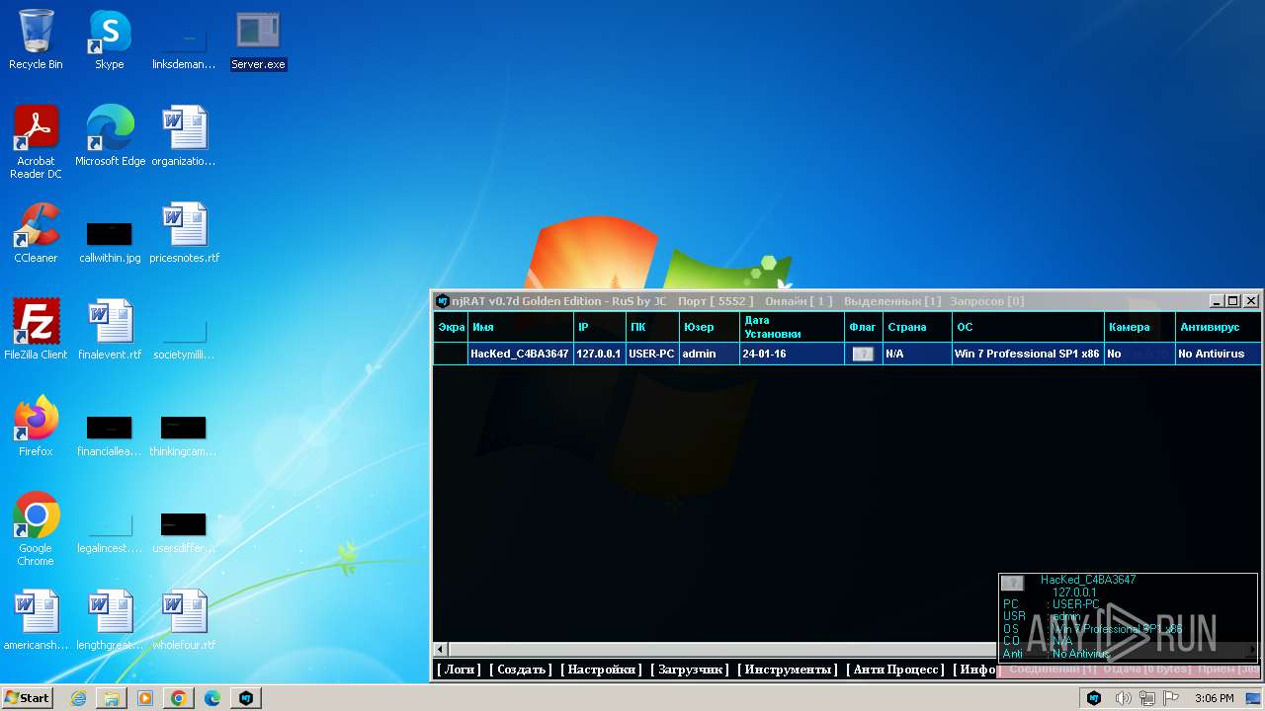Launch the Microsoft Edge desktop shortcut

pyautogui.click(x=110, y=136)
